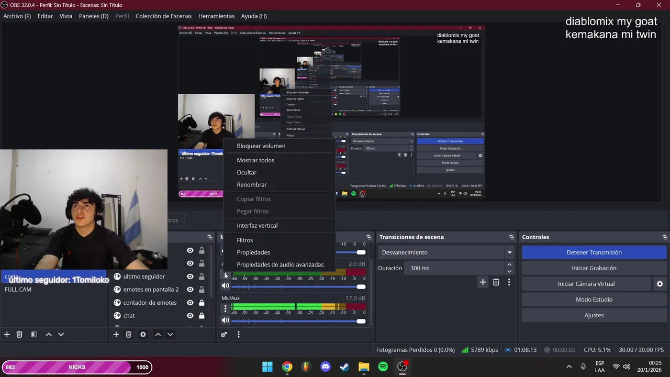This screenshot has width=670, height=377.
Task: Open File Explorer from the taskbar
Action: [x=364, y=367]
